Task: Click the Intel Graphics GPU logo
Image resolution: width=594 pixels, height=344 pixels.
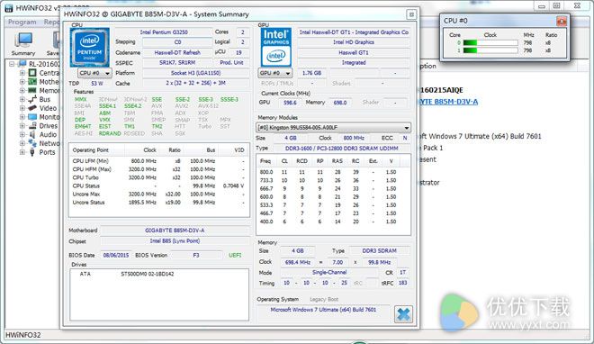Action: [x=276, y=48]
